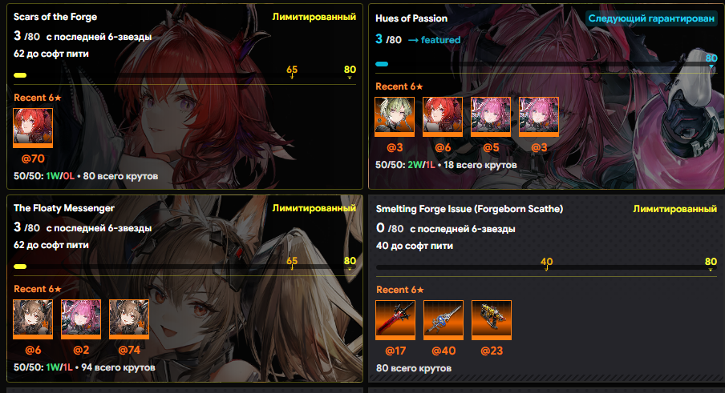Click the yellow gun weapon icon at @23
725x393 pixels.
(x=492, y=320)
